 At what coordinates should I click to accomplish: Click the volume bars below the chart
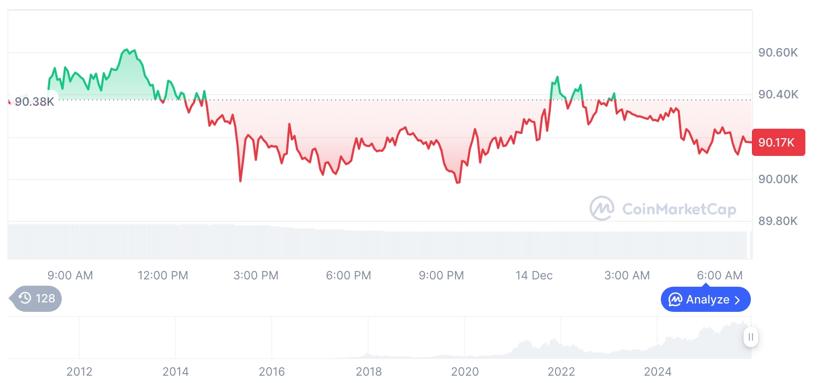tap(367, 243)
